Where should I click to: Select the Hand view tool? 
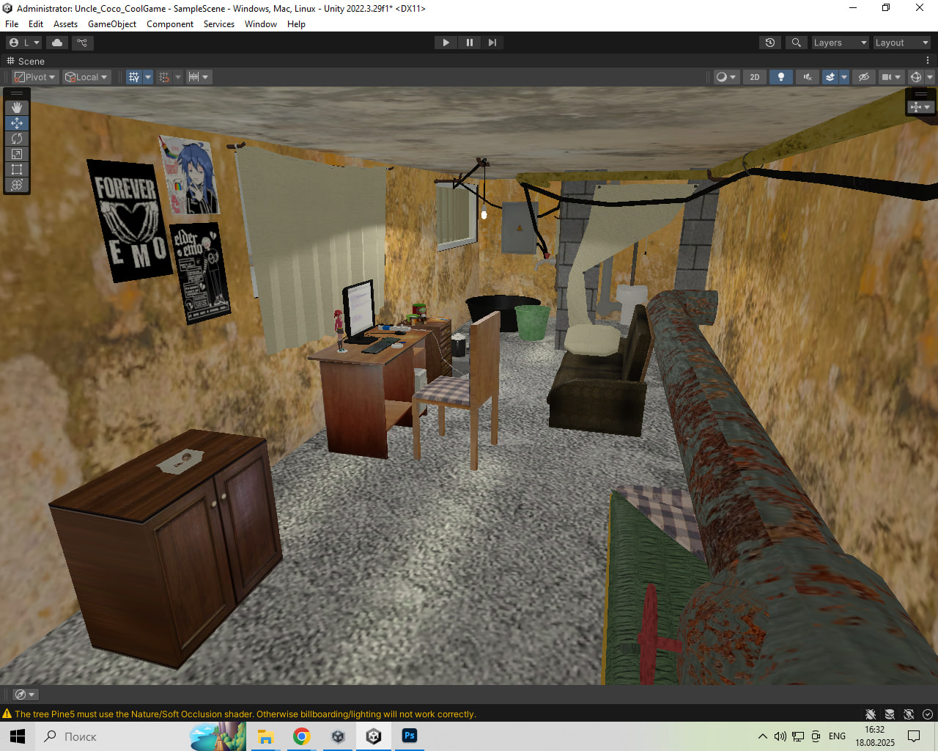click(x=17, y=108)
